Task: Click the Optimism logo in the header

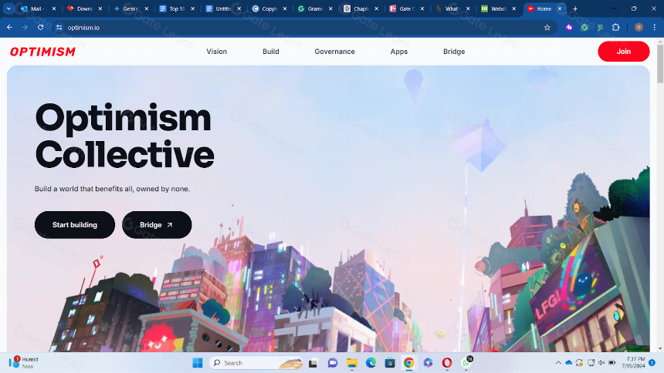Action: (x=42, y=52)
